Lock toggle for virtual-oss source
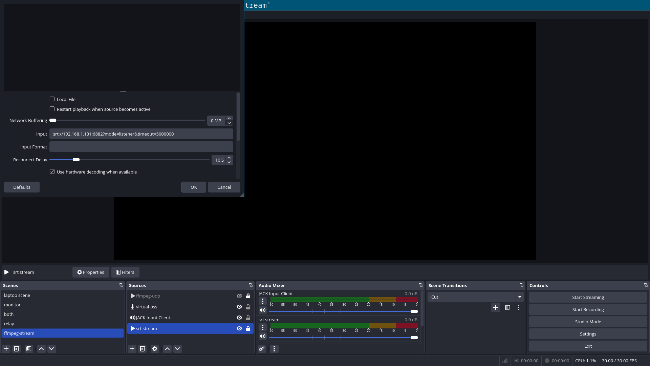 tap(248, 307)
